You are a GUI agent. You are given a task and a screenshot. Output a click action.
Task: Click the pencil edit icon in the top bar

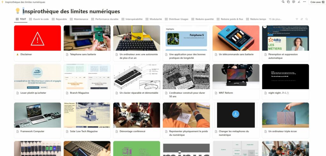pos(299,2)
